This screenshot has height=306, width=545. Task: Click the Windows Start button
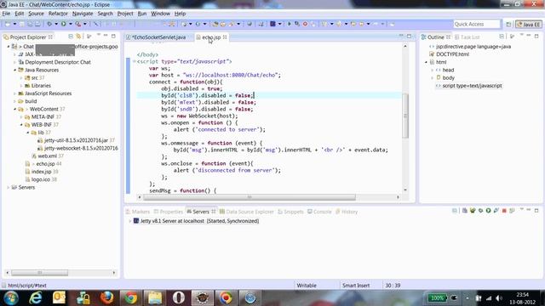(11, 297)
